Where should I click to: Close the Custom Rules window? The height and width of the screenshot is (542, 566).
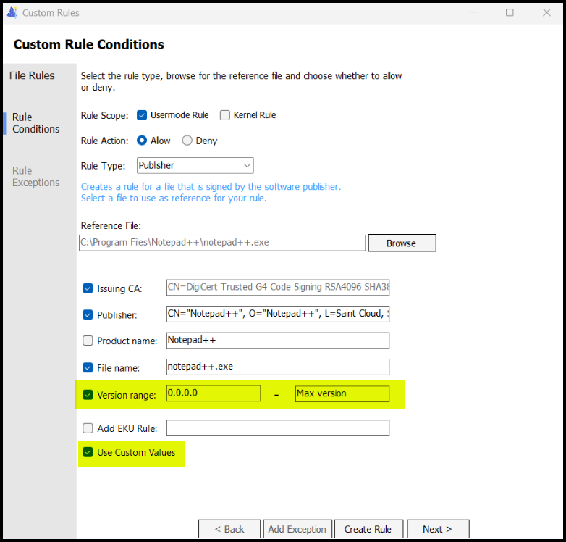point(546,12)
